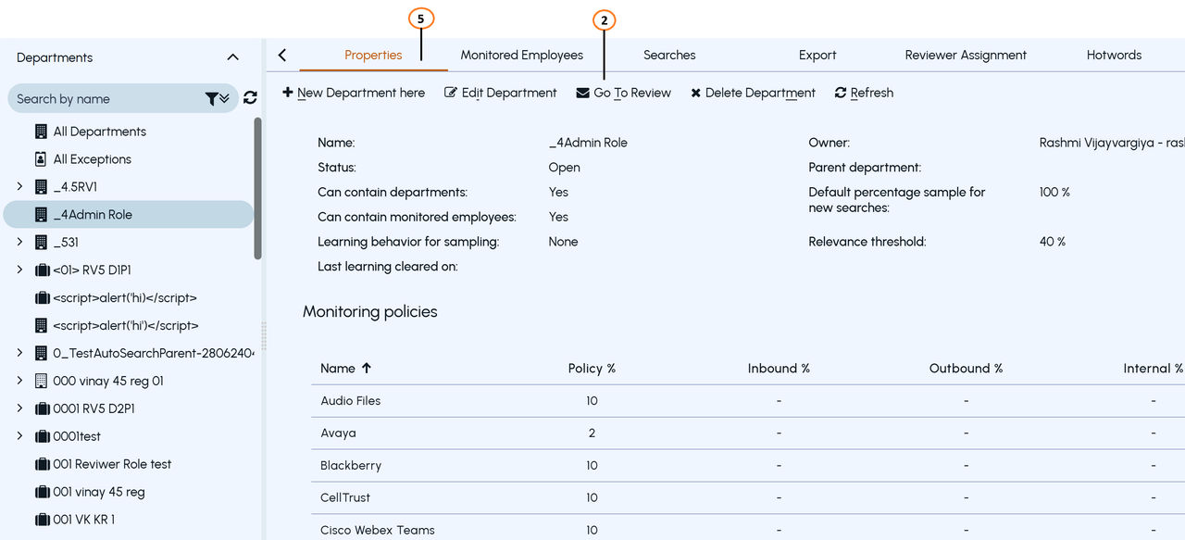Click the CellTrust policy row name
The image size is (1185, 540).
(345, 498)
